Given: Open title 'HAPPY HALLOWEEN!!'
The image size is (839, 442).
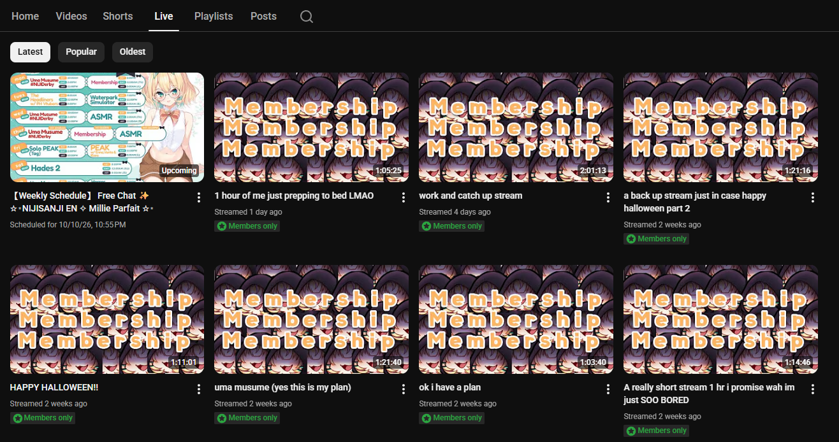Looking at the screenshot, I should point(54,387).
